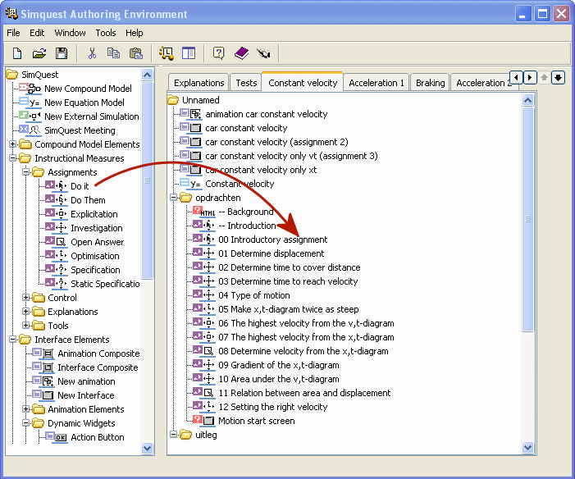The image size is (575, 479).
Task: Collapse the opdrachten folder
Action: pyautogui.click(x=173, y=198)
